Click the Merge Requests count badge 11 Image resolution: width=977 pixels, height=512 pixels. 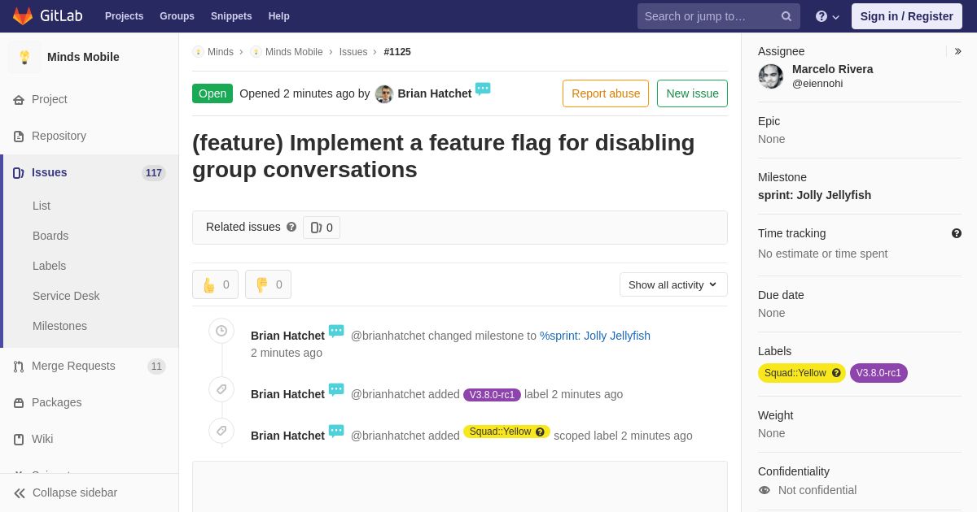click(156, 367)
